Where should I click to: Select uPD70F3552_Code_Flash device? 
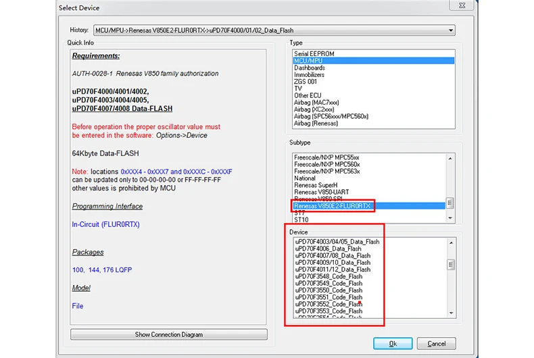(x=370, y=304)
